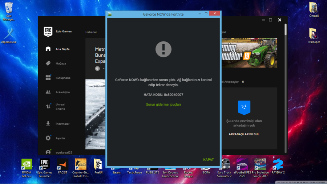Screen dimensions: 327x184
Task: Open Mağaza in Epic Games sidebar
Action: [61, 64]
